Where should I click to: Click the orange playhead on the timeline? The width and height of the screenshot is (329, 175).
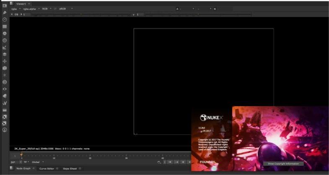click(x=21, y=155)
